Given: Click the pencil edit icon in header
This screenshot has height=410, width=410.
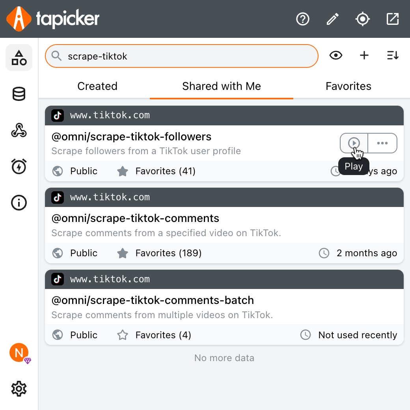Looking at the screenshot, I should click(333, 19).
